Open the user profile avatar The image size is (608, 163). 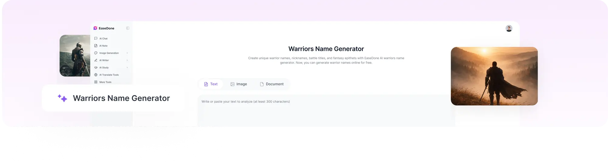[x=509, y=28]
